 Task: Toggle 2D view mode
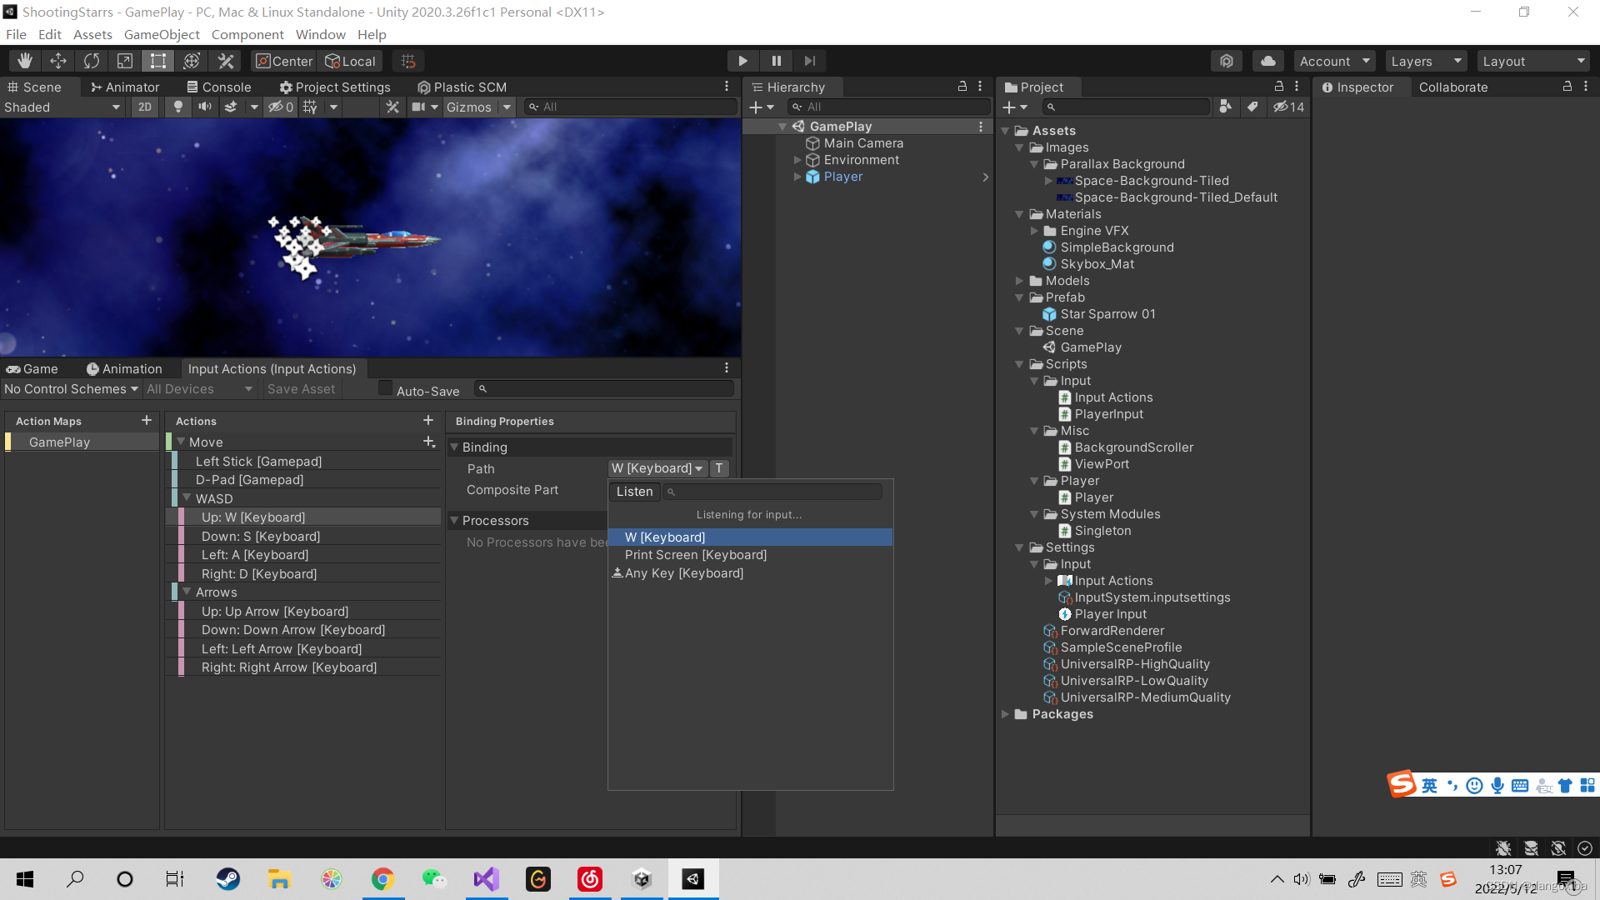[145, 107]
